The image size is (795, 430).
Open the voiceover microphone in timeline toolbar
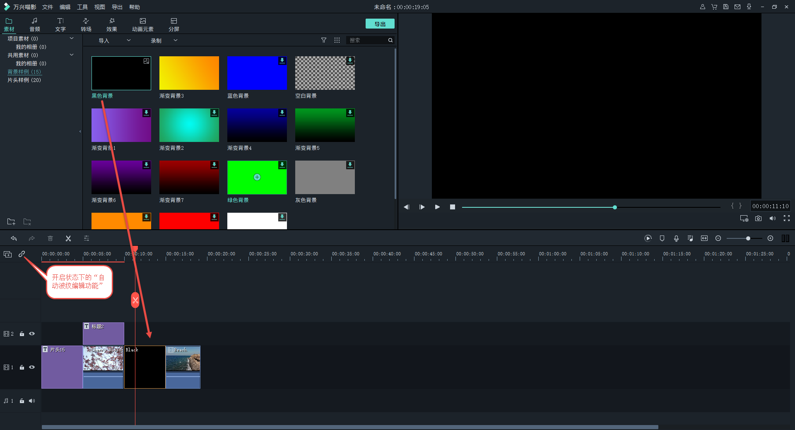676,238
